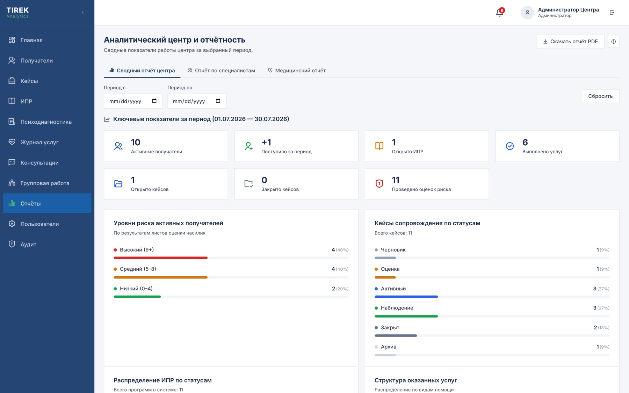The image size is (629, 393).
Task: Open the administrator user avatar
Action: [527, 13]
